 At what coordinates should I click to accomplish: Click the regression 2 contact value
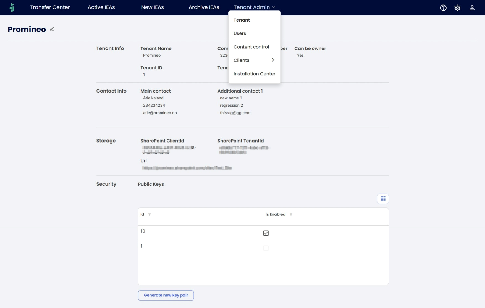[x=231, y=105]
